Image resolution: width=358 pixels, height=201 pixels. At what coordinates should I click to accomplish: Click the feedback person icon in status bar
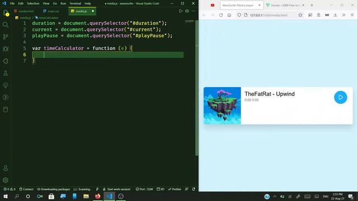coord(186,189)
